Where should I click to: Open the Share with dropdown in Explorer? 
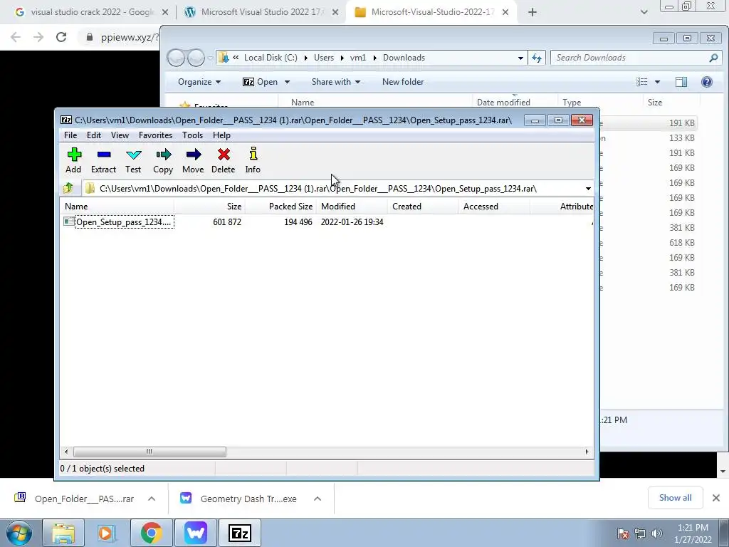(336, 82)
